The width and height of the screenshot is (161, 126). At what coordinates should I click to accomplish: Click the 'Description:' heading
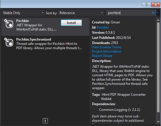pyautogui.click(x=102, y=61)
